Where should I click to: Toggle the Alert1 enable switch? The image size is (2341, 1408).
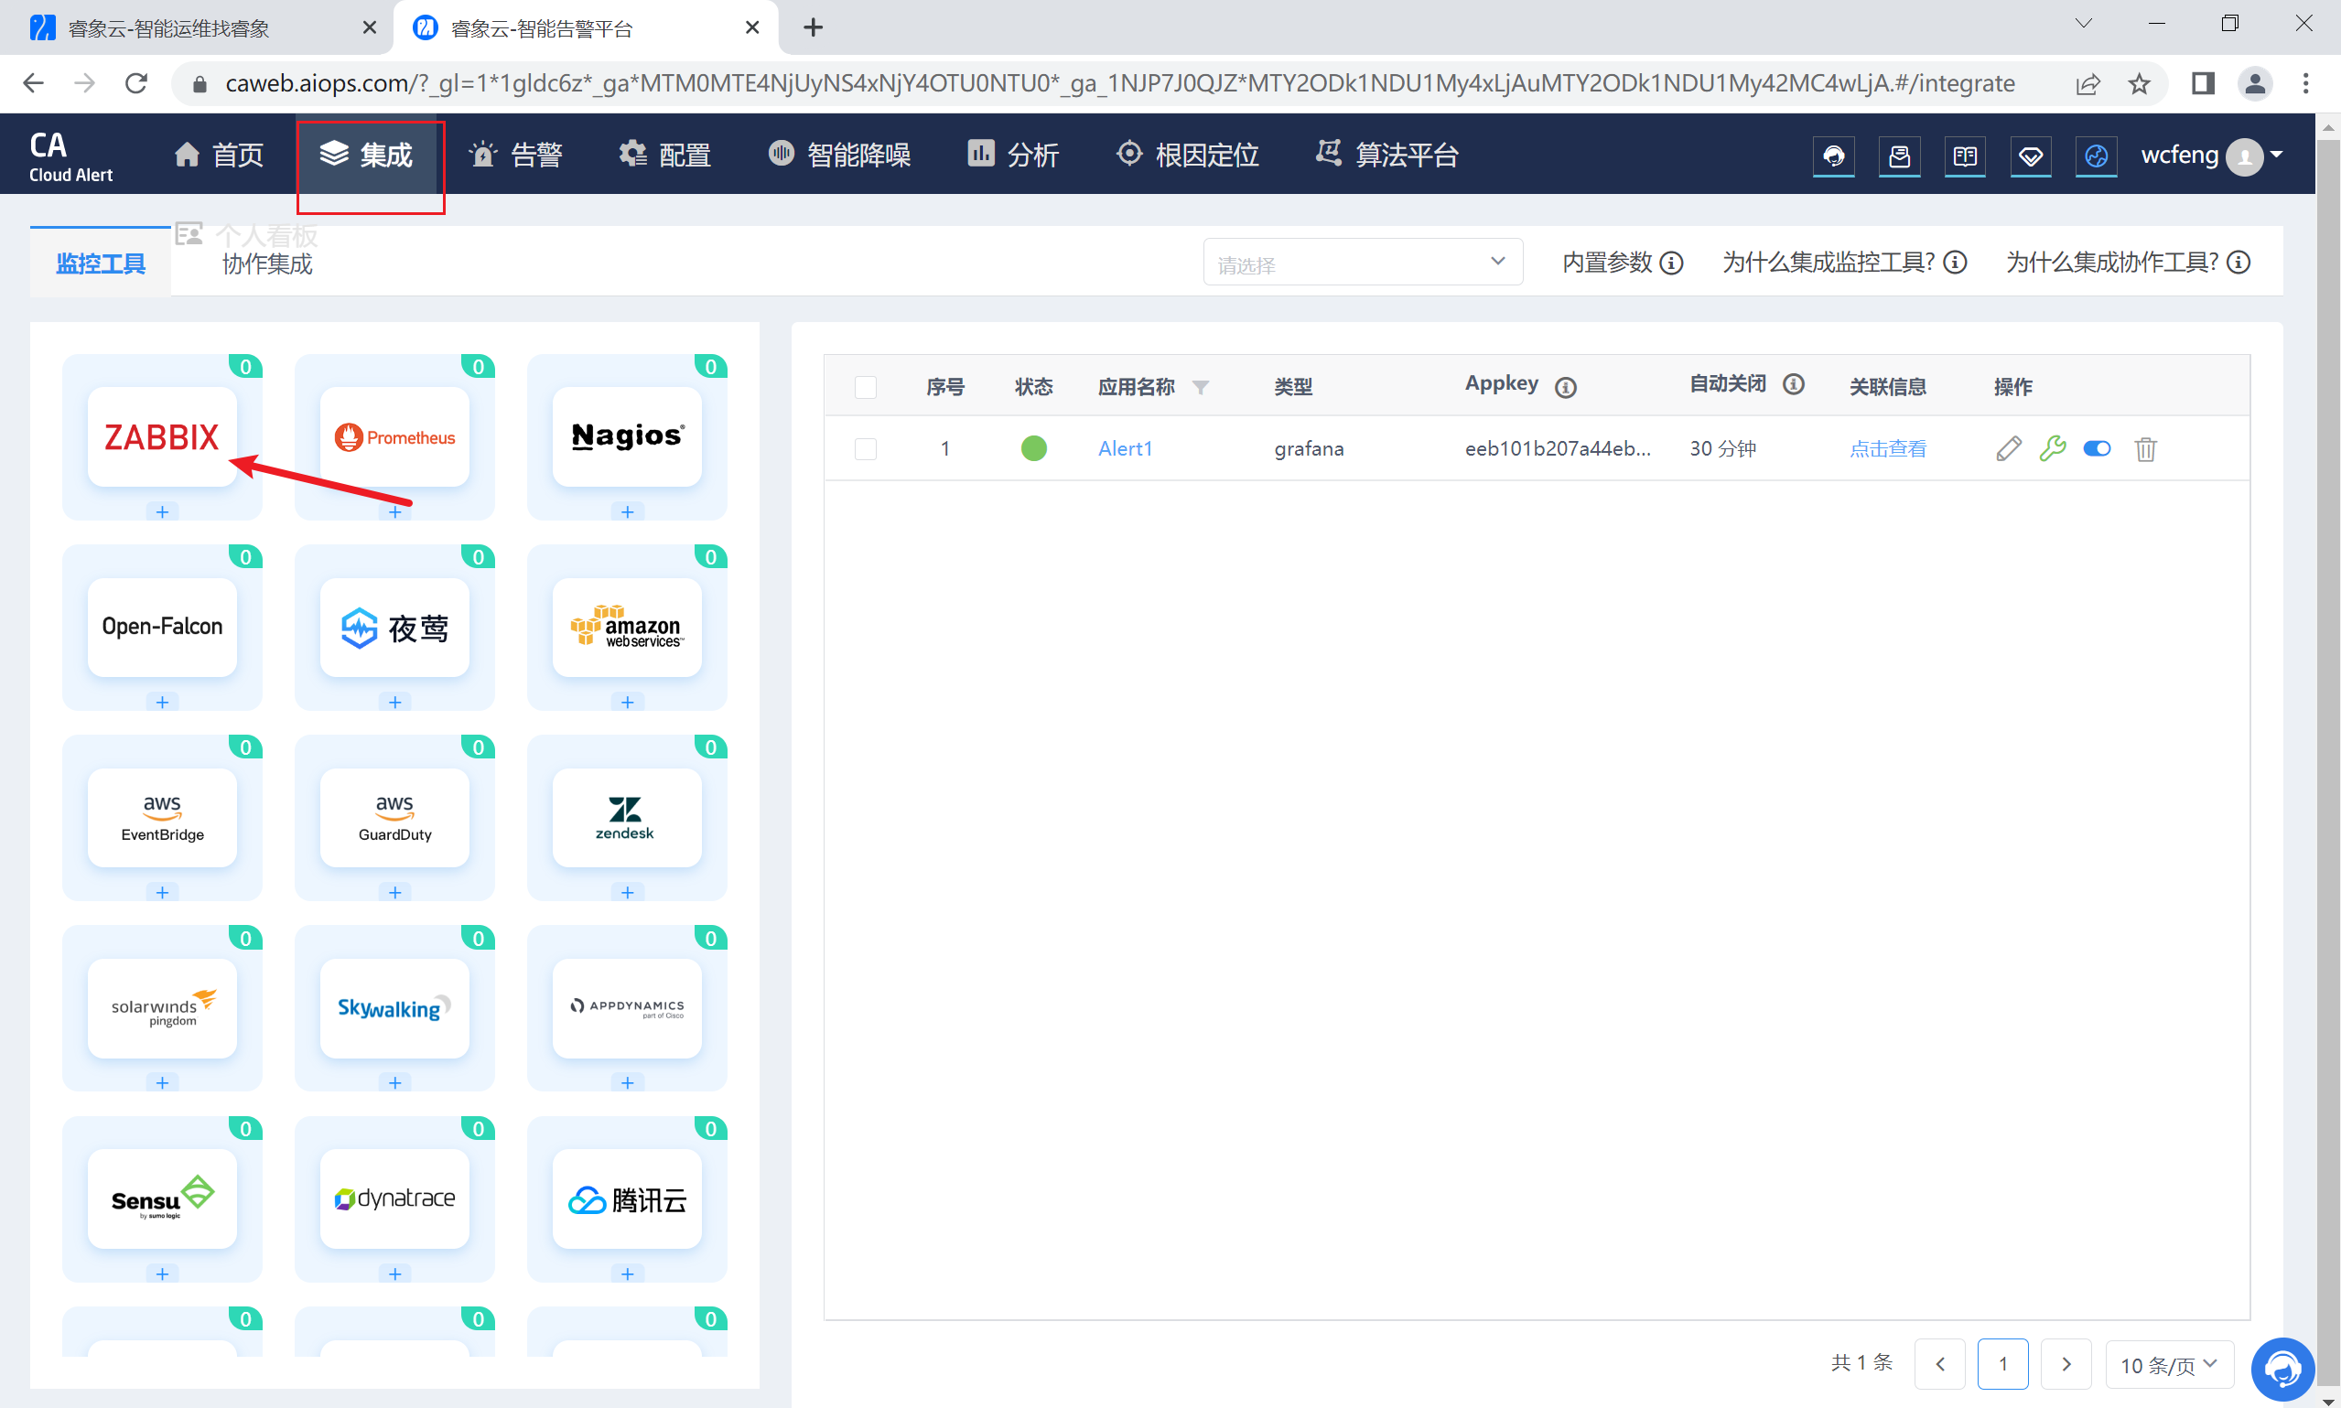(x=2096, y=449)
